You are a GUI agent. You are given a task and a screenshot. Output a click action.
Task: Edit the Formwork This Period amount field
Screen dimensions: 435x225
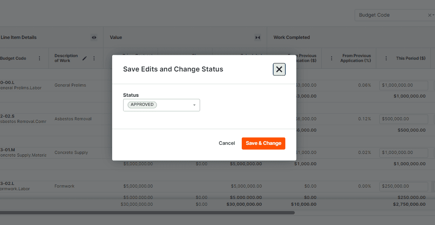[404, 186]
